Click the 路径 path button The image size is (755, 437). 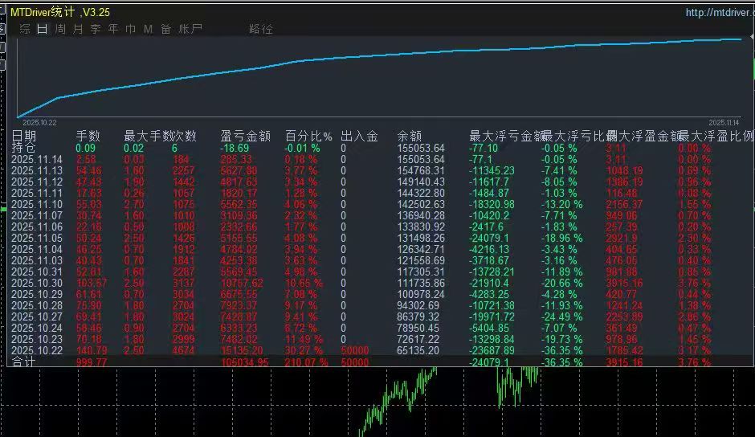click(261, 29)
